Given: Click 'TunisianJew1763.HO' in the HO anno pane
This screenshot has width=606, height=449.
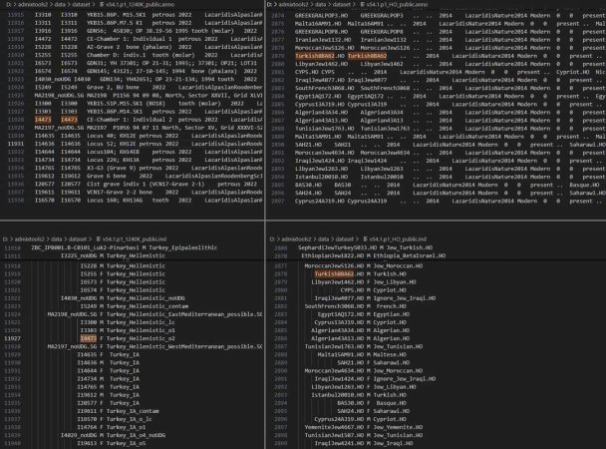Looking at the screenshot, I should pyautogui.click(x=325, y=129).
